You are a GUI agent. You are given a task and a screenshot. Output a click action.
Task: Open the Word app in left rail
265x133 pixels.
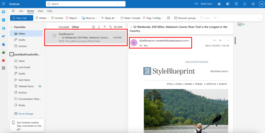(x=3, y=44)
